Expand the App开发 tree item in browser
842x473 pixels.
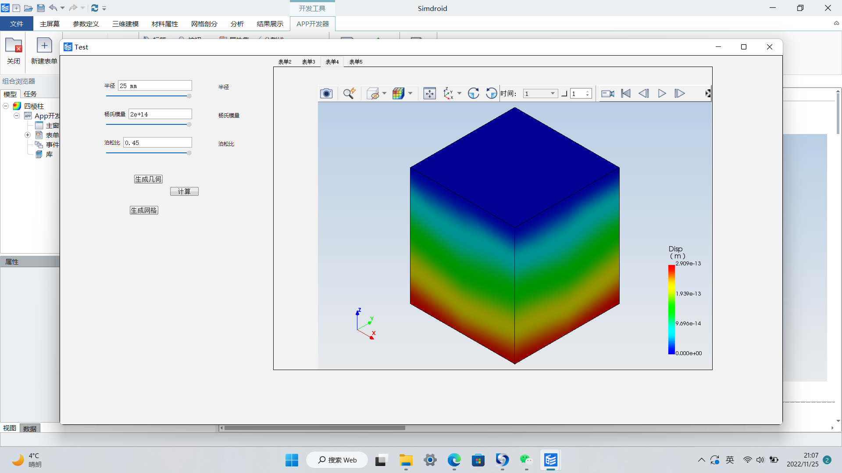[x=17, y=116]
